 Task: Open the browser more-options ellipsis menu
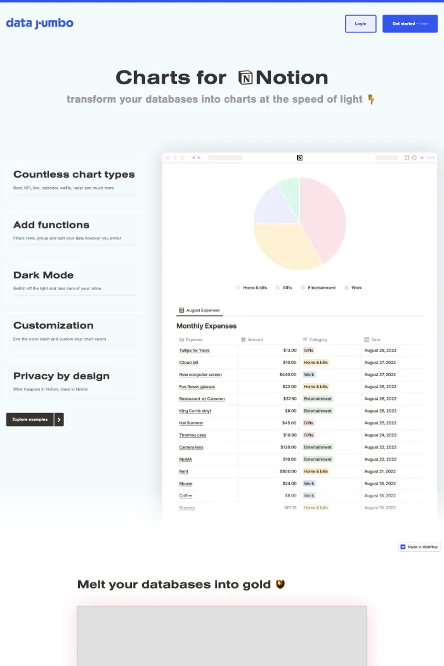click(429, 157)
